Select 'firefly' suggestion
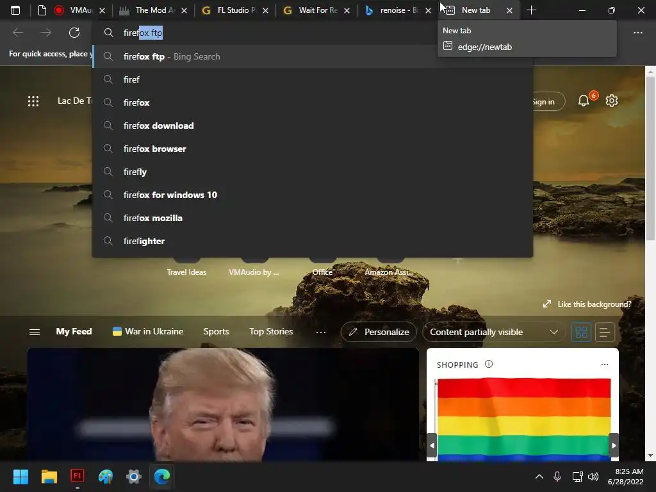This screenshot has width=656, height=492. point(313,172)
